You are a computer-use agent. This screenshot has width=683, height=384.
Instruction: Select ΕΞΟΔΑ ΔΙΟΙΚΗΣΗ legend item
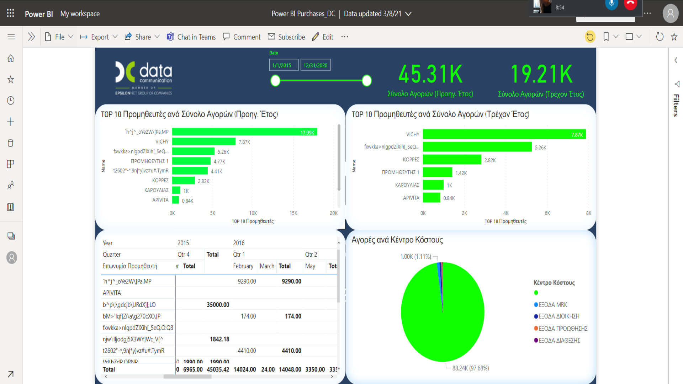click(x=557, y=316)
